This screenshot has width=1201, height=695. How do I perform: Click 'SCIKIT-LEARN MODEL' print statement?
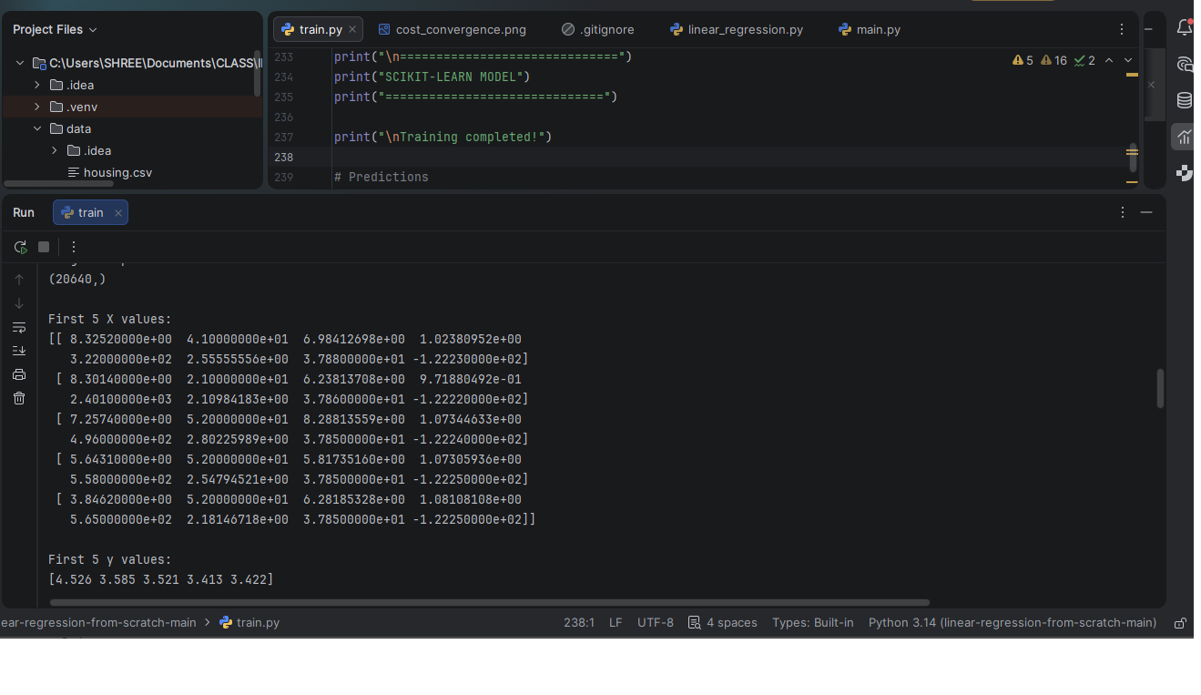pos(432,77)
